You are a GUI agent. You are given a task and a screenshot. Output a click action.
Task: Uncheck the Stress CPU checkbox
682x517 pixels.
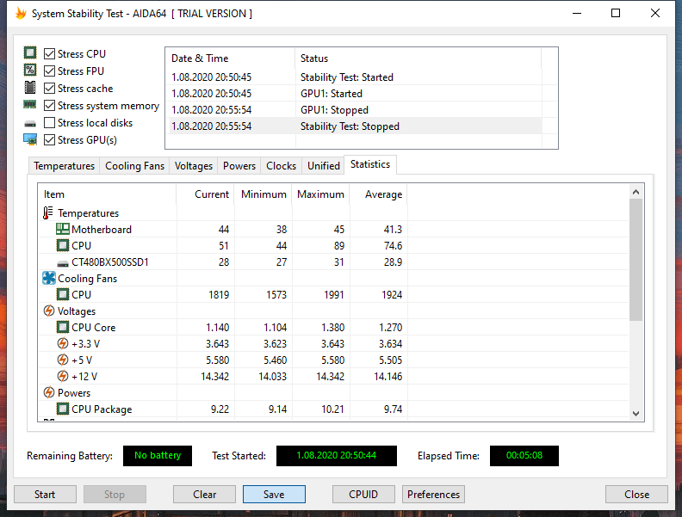coord(50,54)
